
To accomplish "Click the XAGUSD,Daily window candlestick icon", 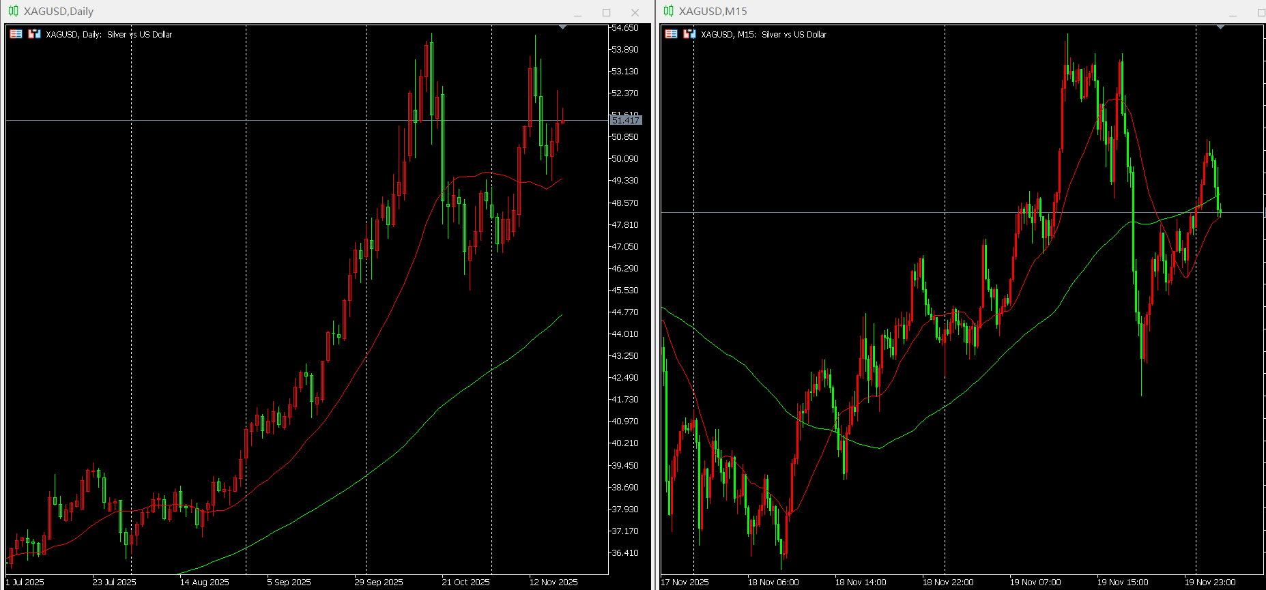I will [13, 11].
